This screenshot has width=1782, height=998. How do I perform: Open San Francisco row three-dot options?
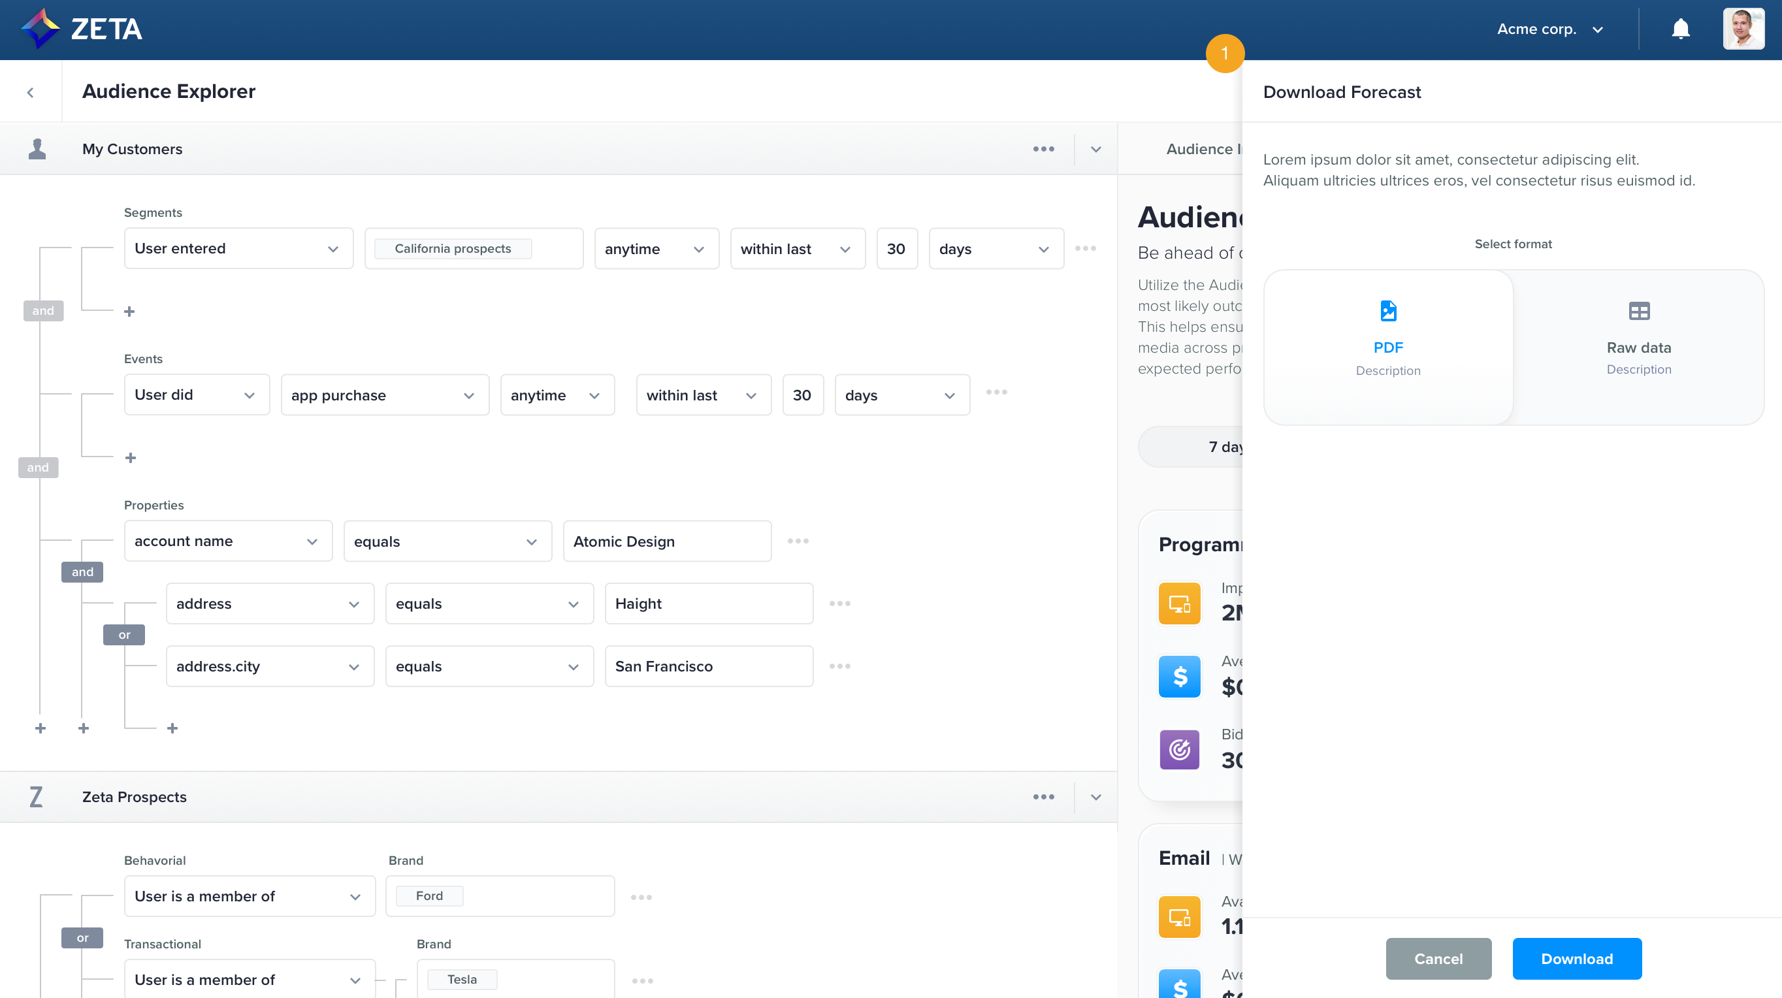(x=840, y=666)
